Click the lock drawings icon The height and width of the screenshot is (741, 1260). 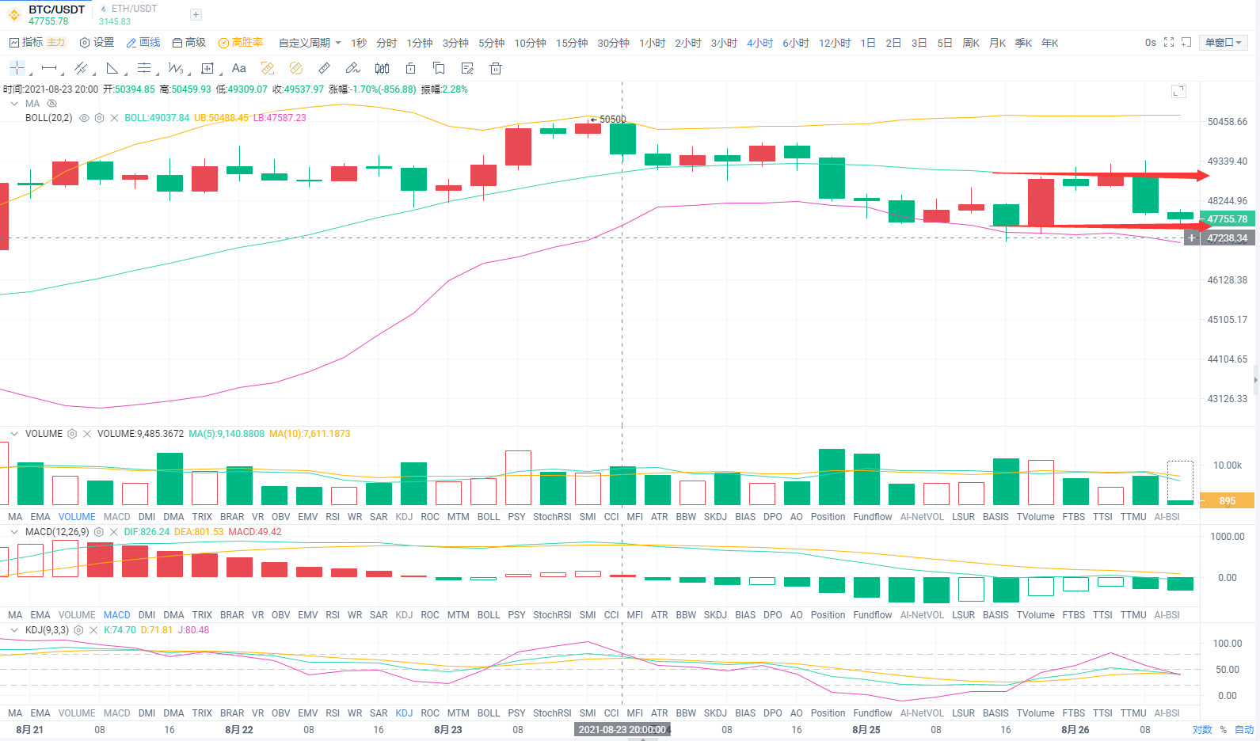click(410, 68)
